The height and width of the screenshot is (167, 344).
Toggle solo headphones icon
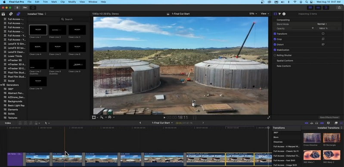pyautogui.click(x=317, y=123)
